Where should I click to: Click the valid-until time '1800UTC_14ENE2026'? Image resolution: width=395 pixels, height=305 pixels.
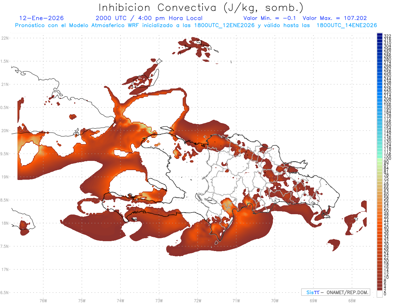(x=347, y=25)
